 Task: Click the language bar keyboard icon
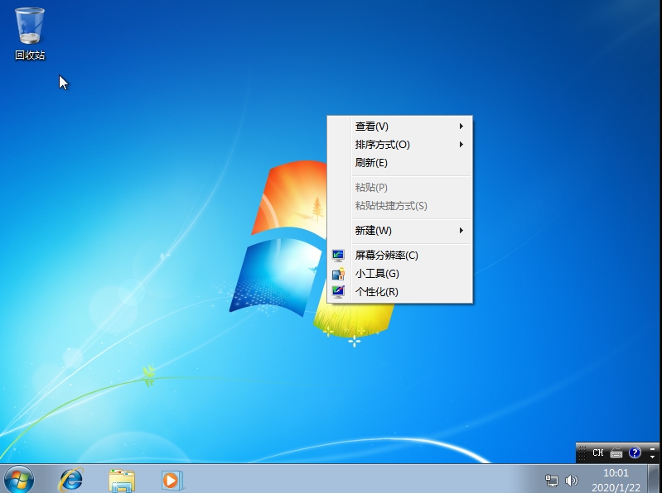pos(616,453)
